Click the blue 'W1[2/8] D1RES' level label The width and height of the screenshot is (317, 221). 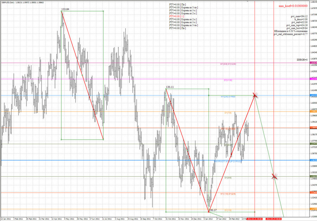[x=228, y=96]
